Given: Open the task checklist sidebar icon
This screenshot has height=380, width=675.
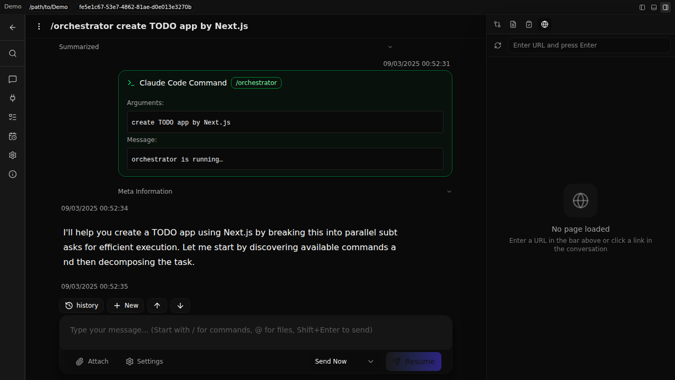Looking at the screenshot, I should pos(13,117).
